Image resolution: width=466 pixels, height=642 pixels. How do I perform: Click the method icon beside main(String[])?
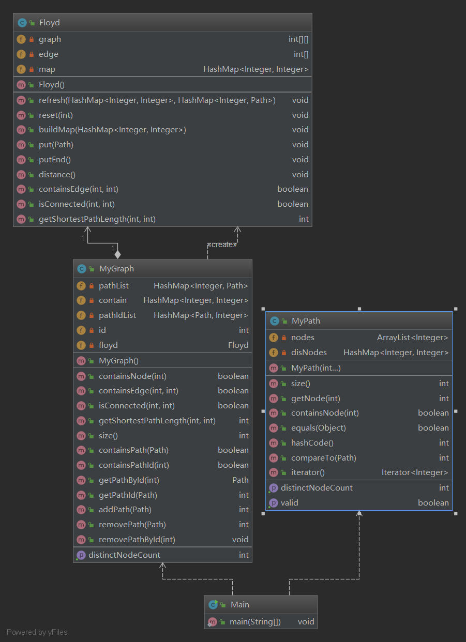pos(212,622)
